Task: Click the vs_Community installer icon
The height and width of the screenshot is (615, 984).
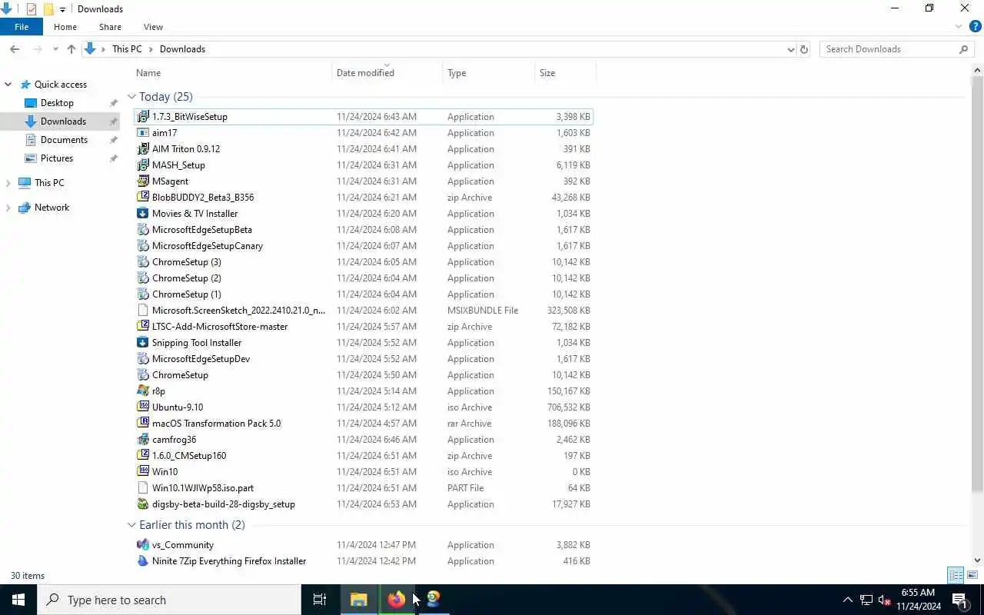Action: coord(143,545)
